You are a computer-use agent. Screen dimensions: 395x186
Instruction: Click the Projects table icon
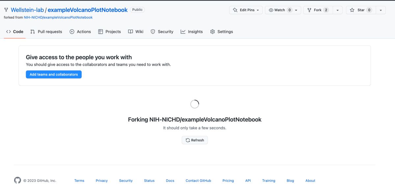[101, 32]
